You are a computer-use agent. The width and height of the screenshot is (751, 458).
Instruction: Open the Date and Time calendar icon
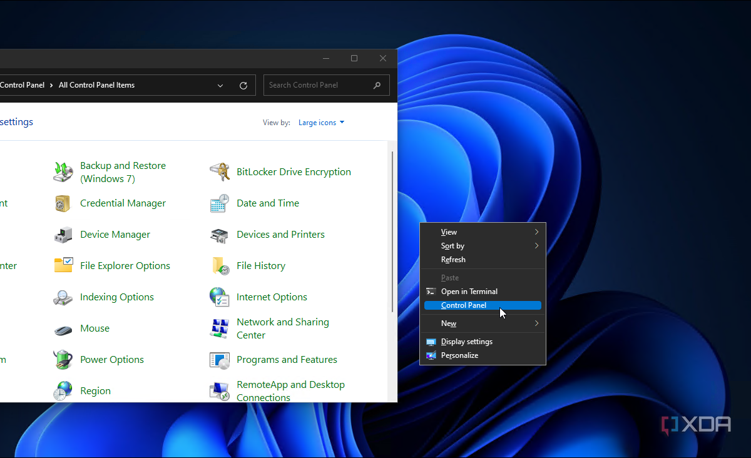pos(220,203)
